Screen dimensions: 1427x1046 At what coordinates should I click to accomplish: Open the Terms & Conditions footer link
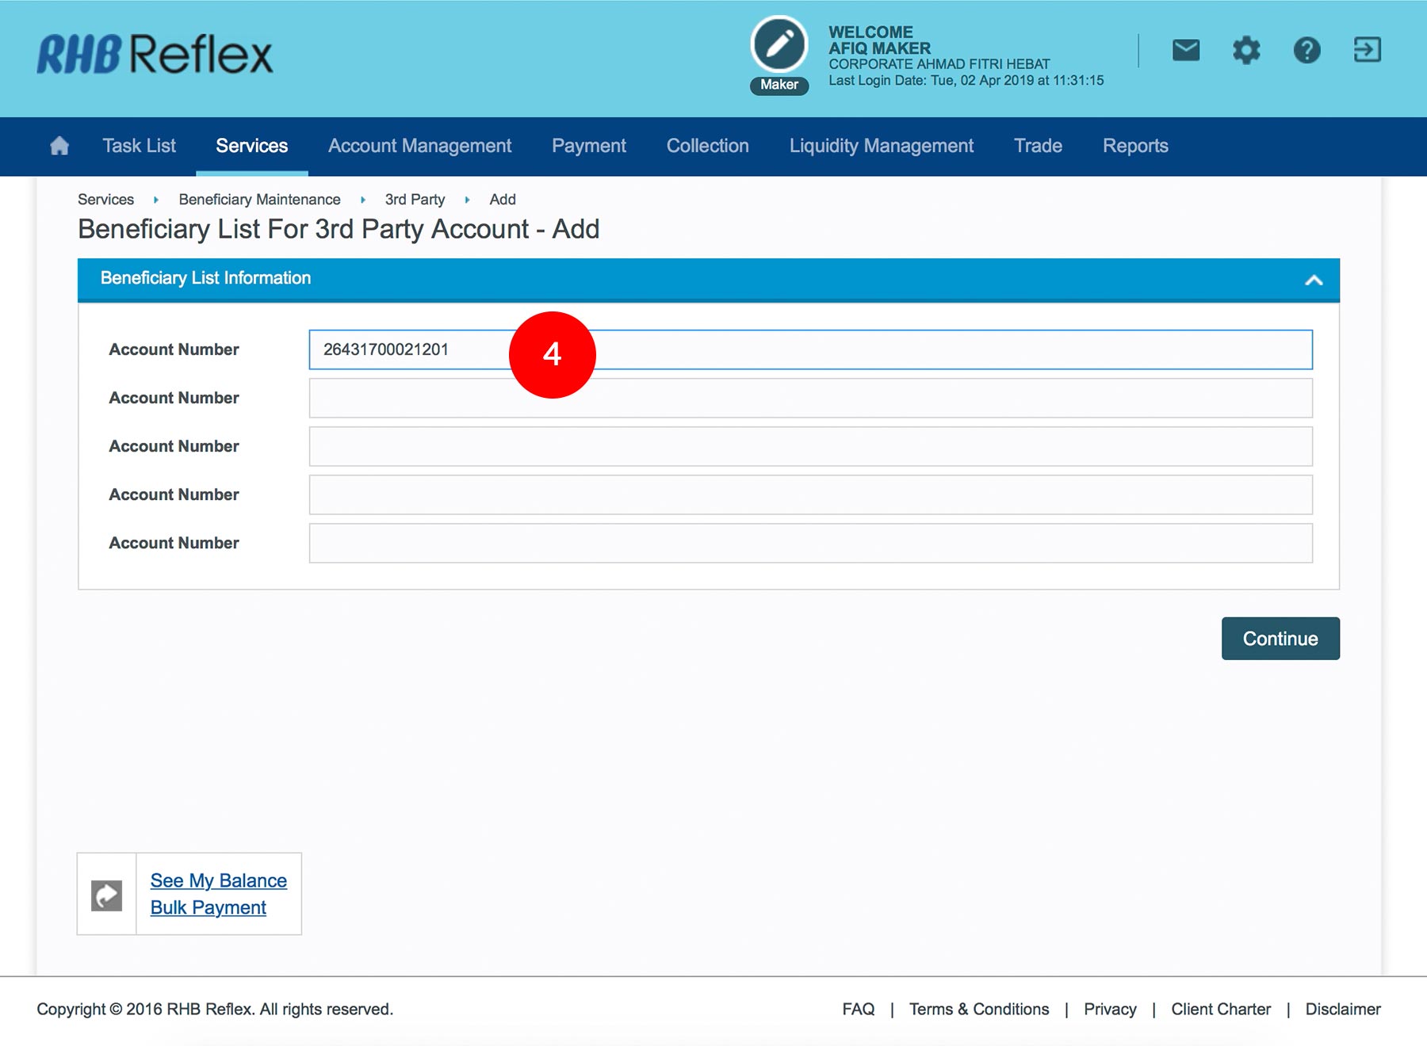coord(978,1009)
